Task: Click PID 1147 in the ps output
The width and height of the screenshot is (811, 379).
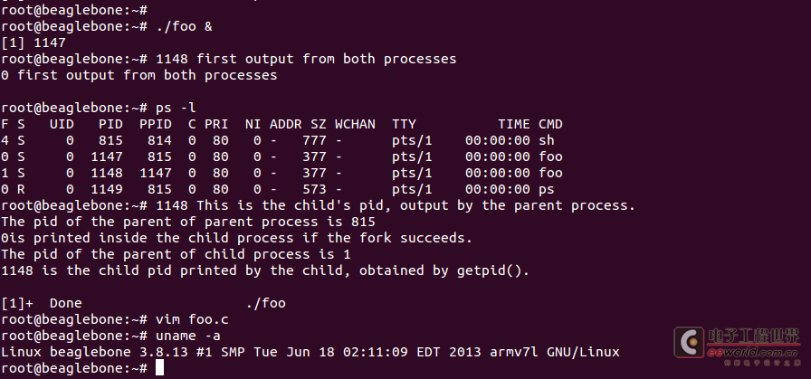Action: (x=107, y=156)
